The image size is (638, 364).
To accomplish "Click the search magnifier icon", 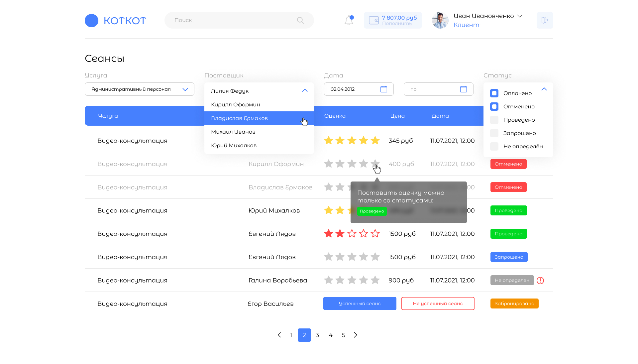I will pyautogui.click(x=300, y=20).
